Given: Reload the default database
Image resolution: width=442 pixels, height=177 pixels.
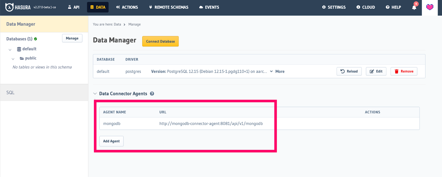Looking at the screenshot, I should 349,71.
